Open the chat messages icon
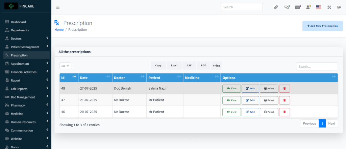This screenshot has height=149, width=346. (x=287, y=7)
